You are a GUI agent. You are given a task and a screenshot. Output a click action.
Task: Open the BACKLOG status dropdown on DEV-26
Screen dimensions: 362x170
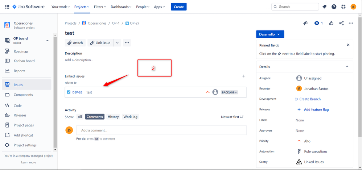pyautogui.click(x=229, y=92)
